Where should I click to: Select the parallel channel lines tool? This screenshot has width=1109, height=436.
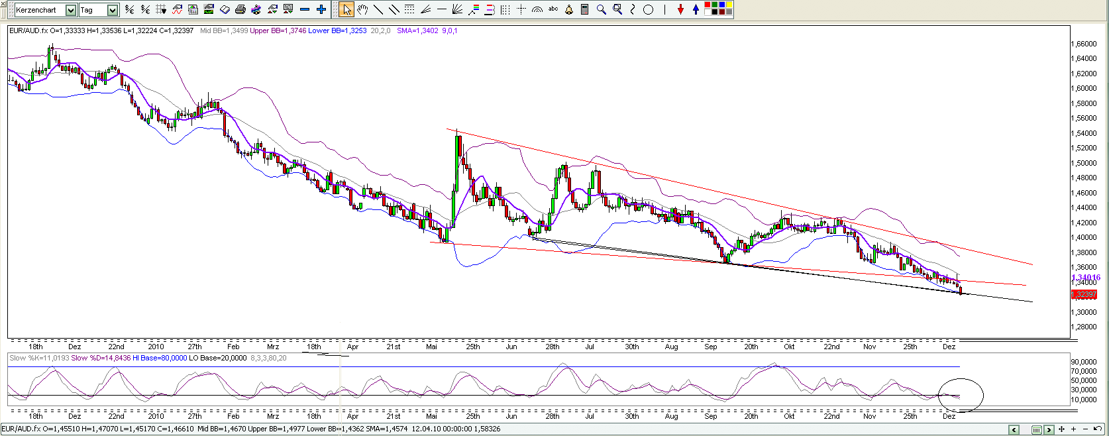[x=394, y=9]
